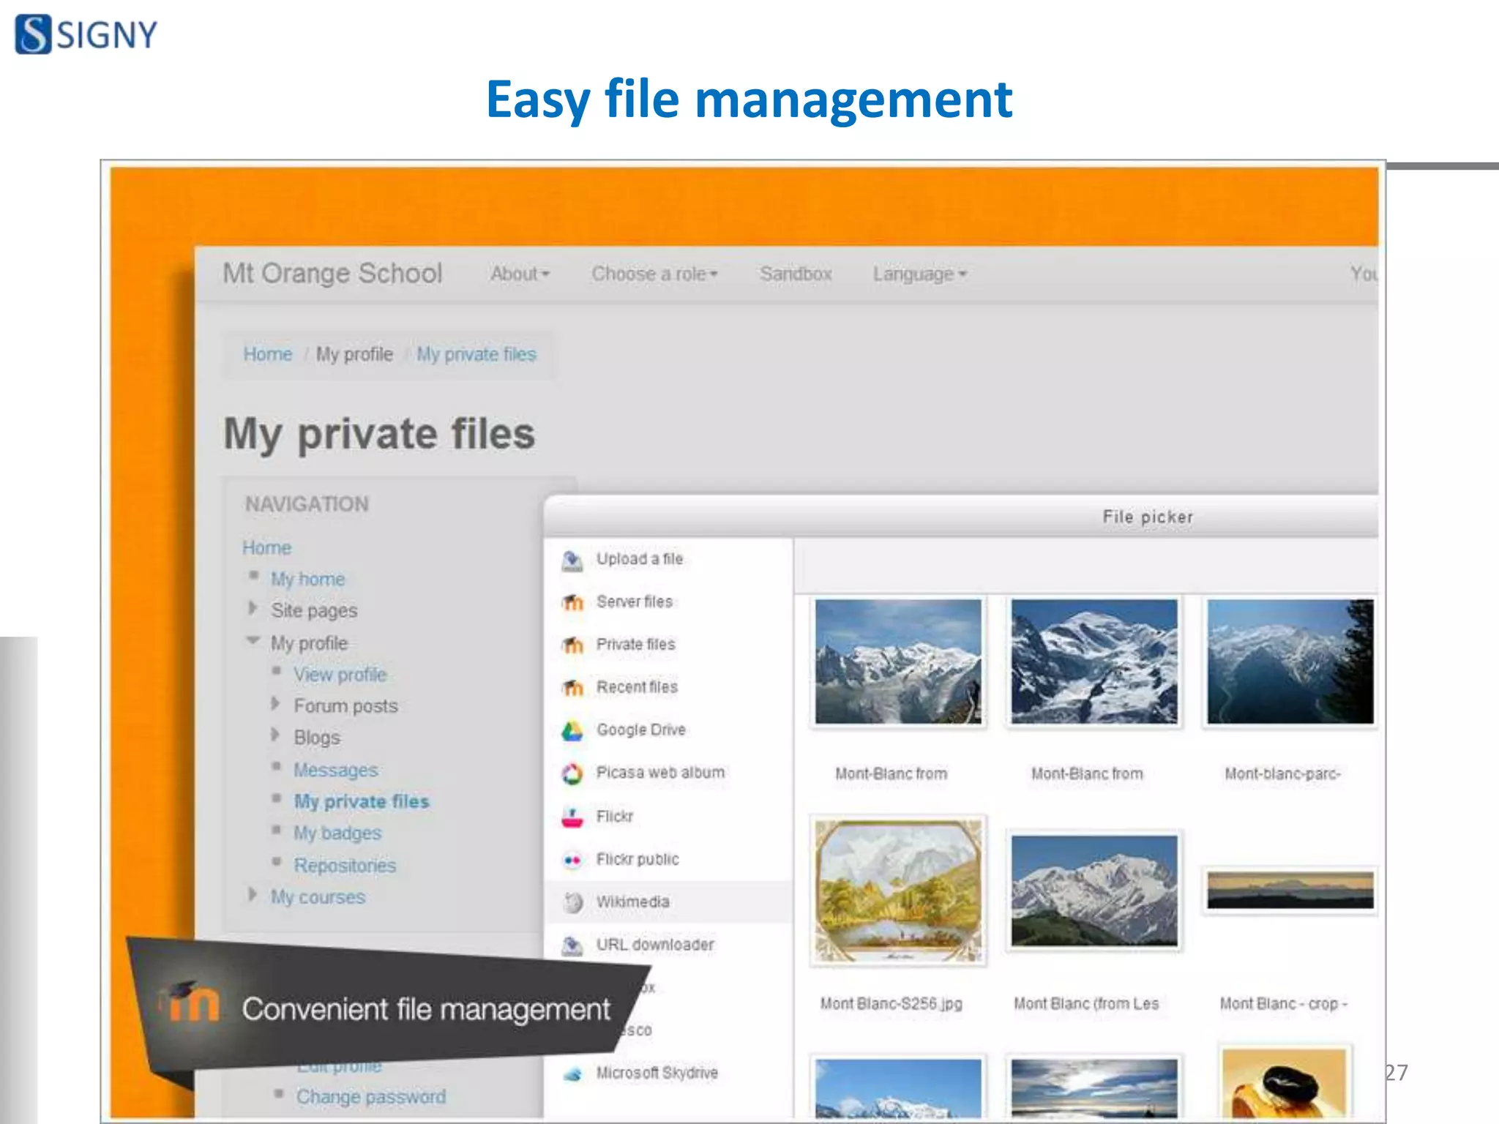Open the About dropdown menu
This screenshot has width=1499, height=1124.
(520, 274)
